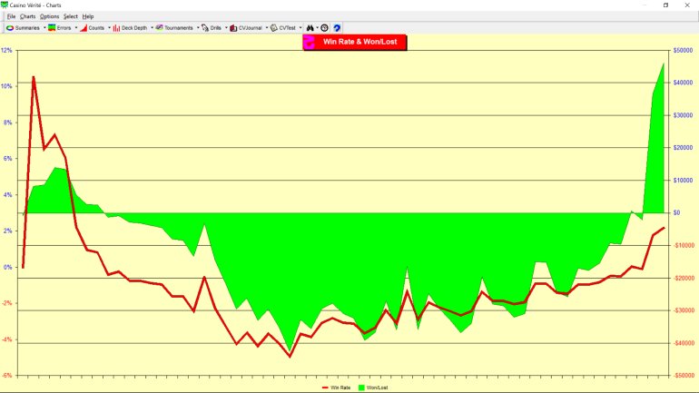Expand the CVTest dropdown arrow
This screenshot has height=393, width=699.
300,28
